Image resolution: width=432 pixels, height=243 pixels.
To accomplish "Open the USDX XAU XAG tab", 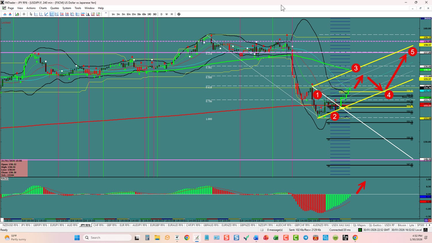I will pos(341,225).
